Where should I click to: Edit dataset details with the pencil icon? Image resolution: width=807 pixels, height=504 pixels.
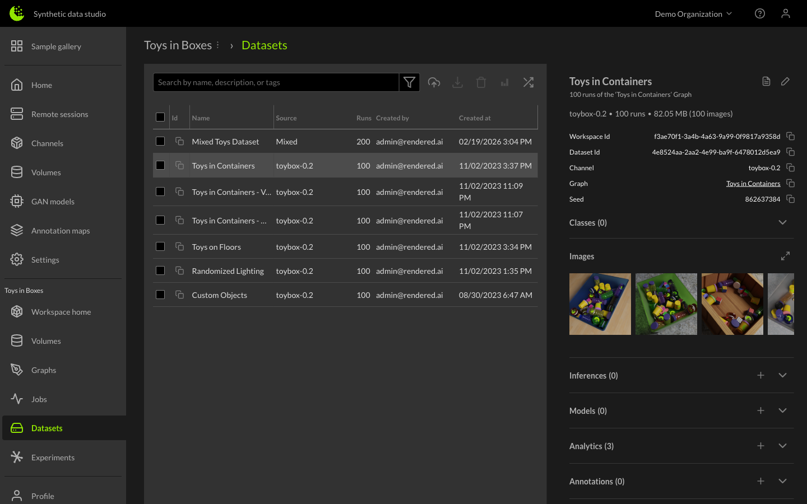coord(785,81)
